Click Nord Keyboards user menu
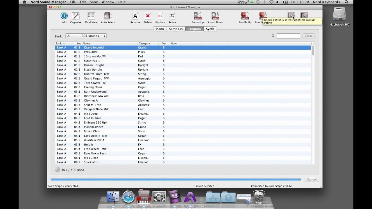The image size is (372, 209). tap(326, 2)
